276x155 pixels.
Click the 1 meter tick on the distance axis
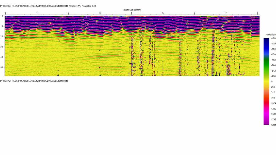click(37, 13)
